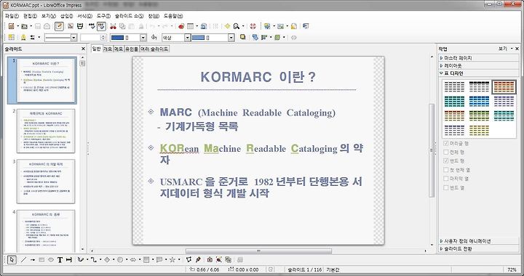524x276 pixels.
Task: Click the Edit Points icon
Action: pyautogui.click(x=189, y=260)
